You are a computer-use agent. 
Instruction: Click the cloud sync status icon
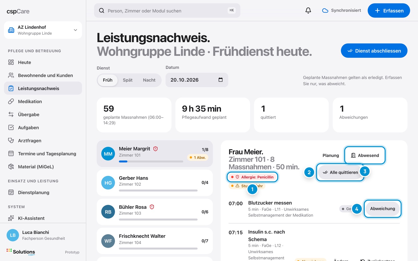pyautogui.click(x=325, y=10)
